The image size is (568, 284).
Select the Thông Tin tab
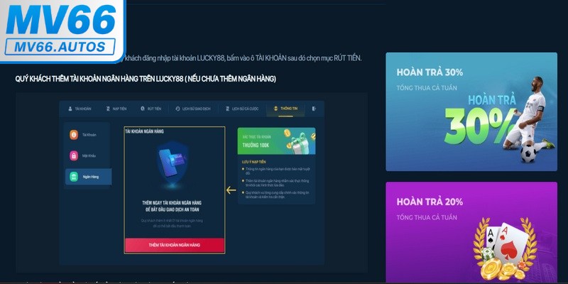click(285, 109)
